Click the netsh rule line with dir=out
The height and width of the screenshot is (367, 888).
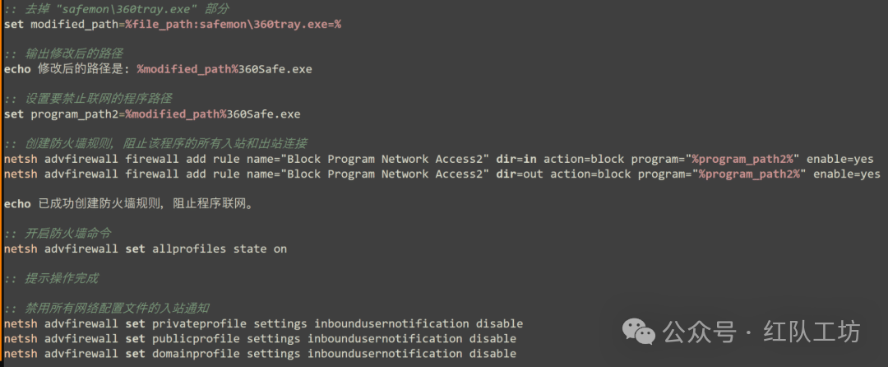click(442, 174)
